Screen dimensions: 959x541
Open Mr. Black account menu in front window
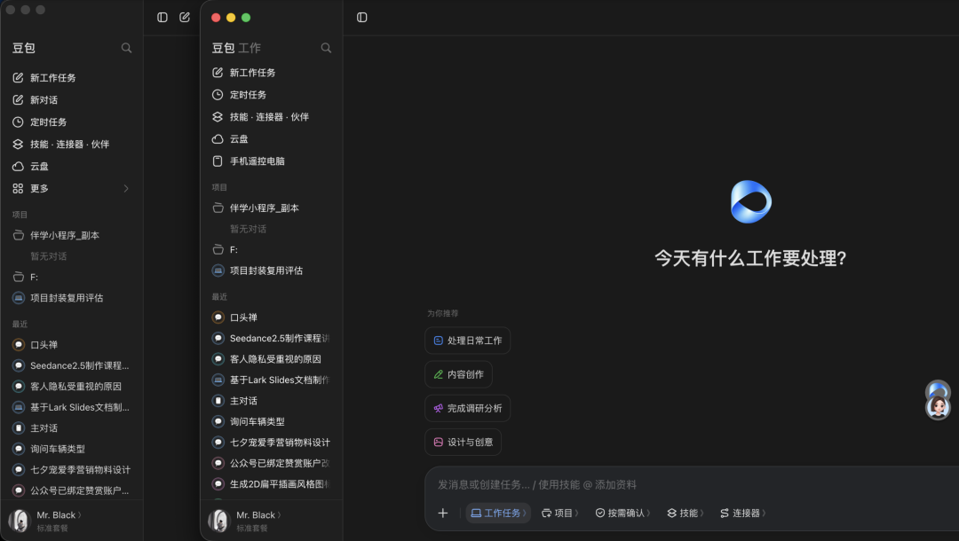tap(258, 515)
